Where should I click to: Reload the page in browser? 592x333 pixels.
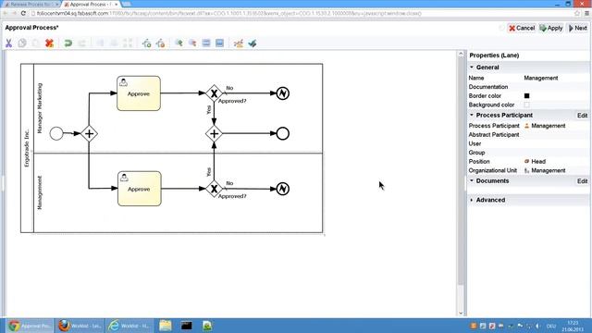[23, 13]
